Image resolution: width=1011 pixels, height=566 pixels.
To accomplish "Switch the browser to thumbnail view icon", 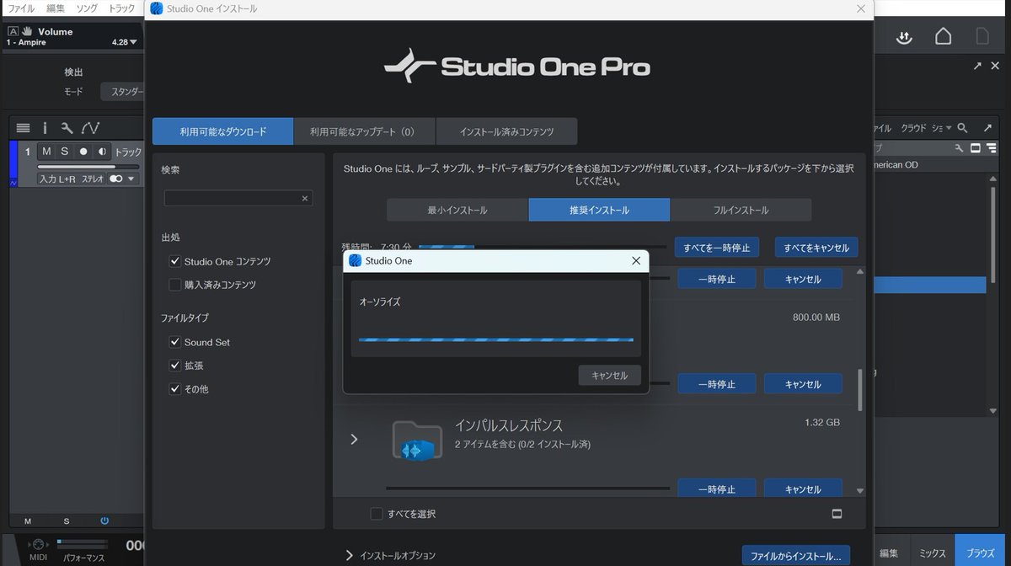I will tap(975, 148).
